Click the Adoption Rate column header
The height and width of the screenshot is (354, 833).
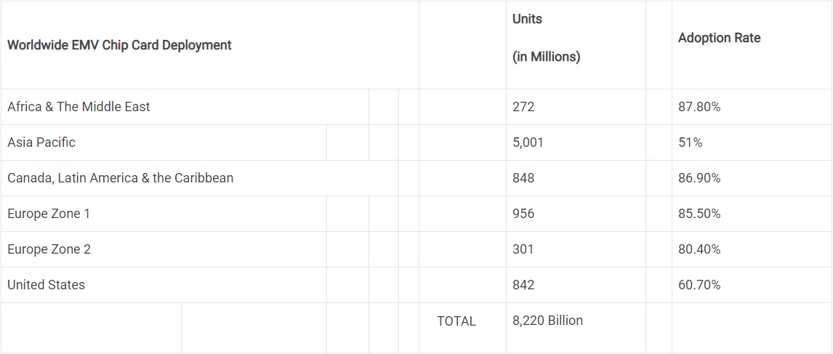click(719, 38)
